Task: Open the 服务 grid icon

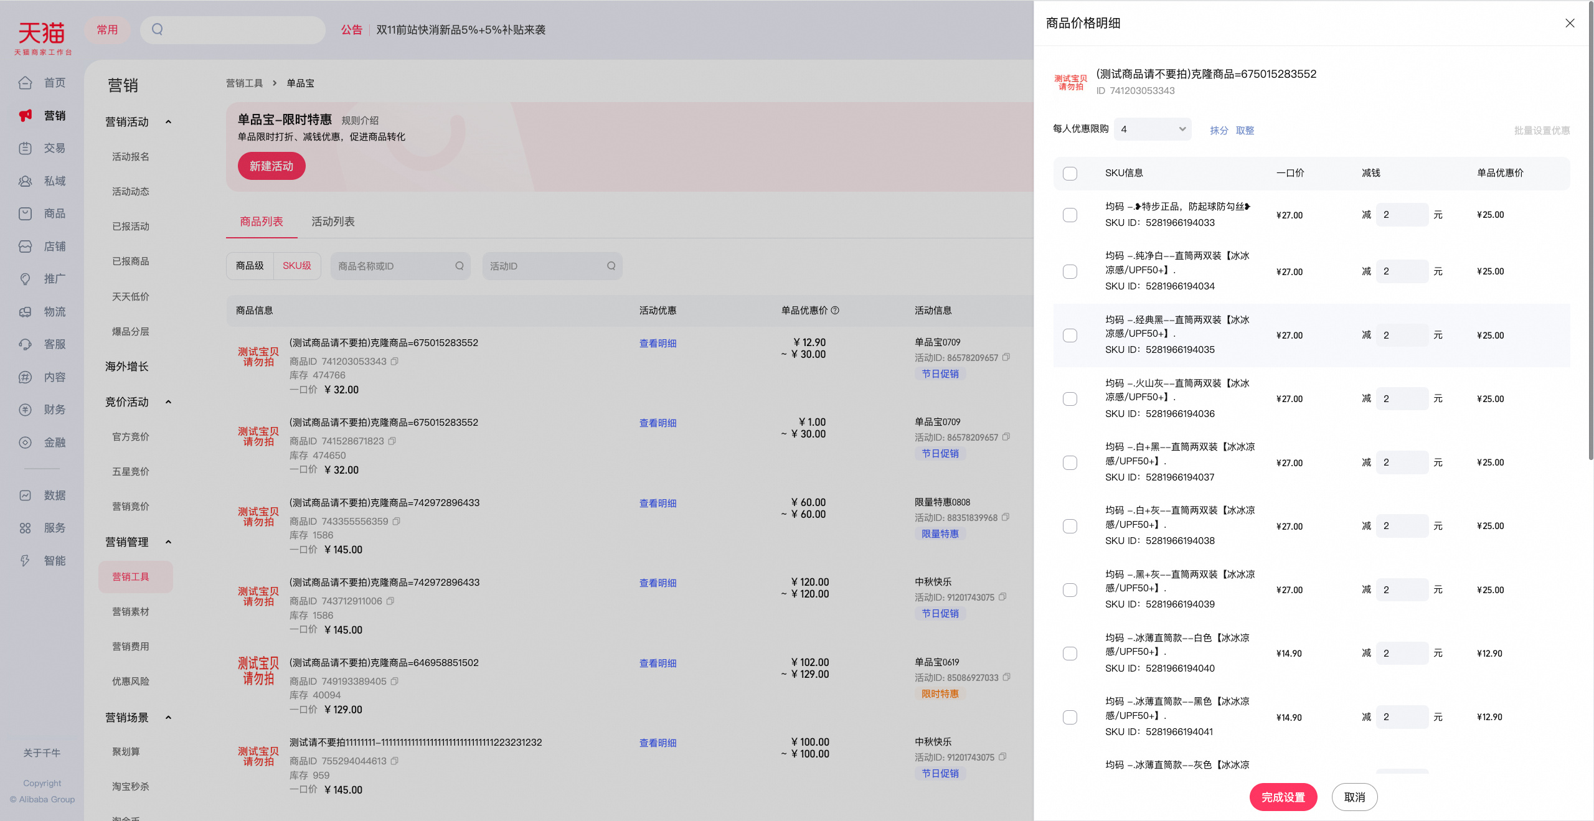Action: coord(25,528)
